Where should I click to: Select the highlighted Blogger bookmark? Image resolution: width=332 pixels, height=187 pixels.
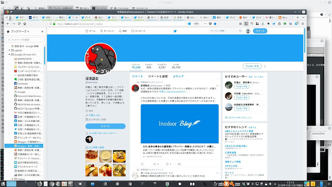pyautogui.click(x=24, y=146)
